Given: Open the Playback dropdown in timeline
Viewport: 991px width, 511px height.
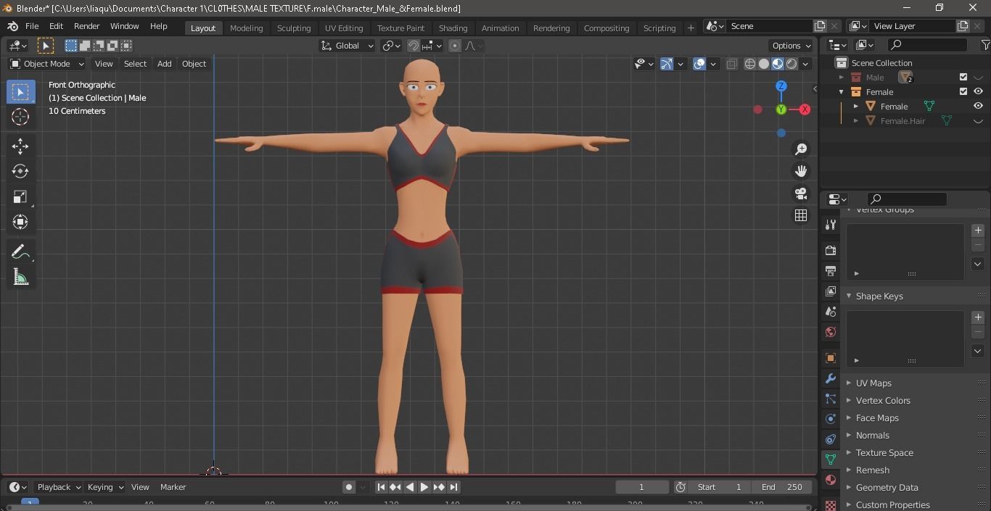Looking at the screenshot, I should click(59, 487).
